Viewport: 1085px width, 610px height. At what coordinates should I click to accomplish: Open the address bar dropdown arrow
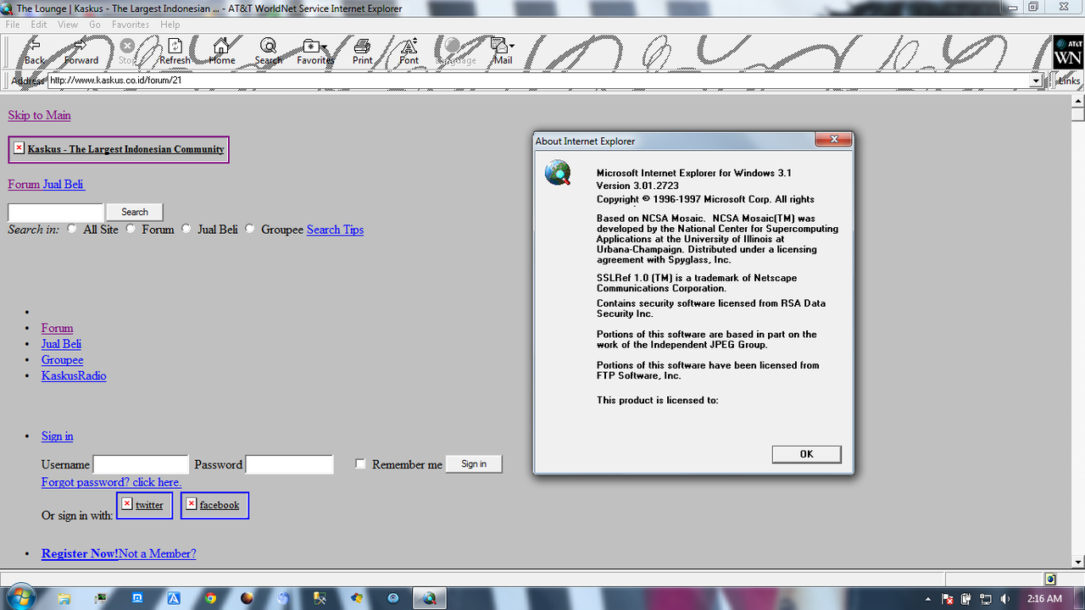click(x=1035, y=80)
